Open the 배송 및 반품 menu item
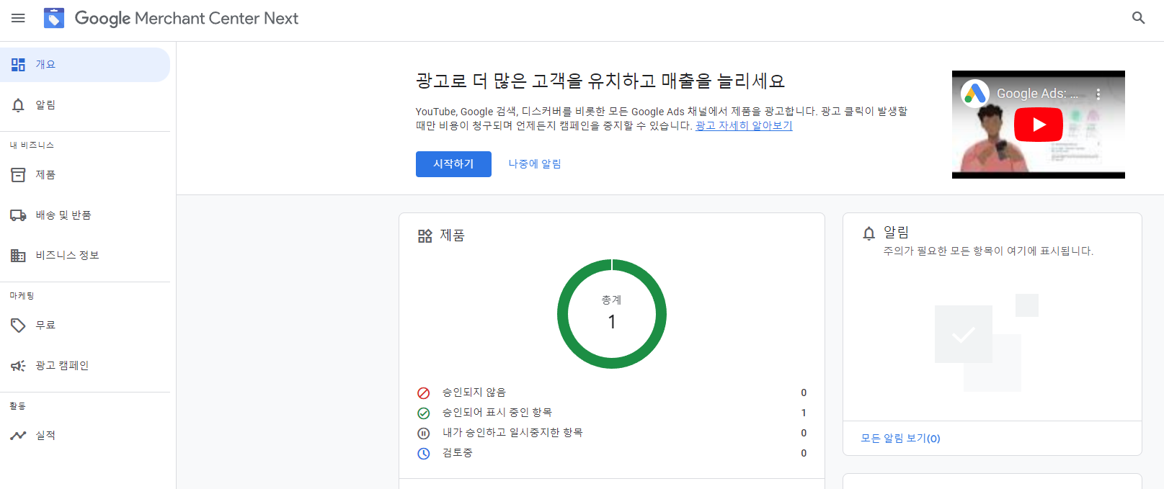 tap(85, 215)
